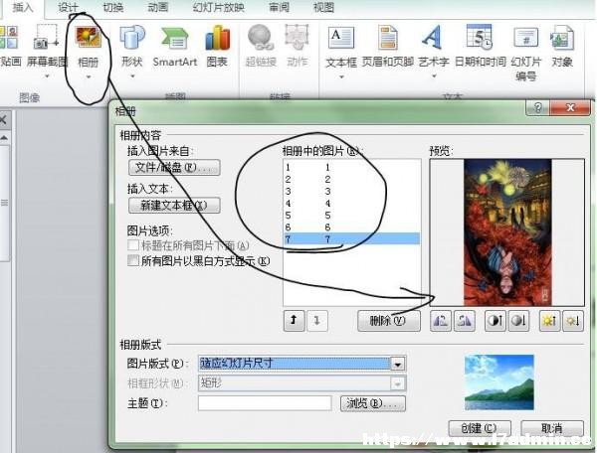Select picture 5 in album list
597x453 pixels.
(352, 216)
